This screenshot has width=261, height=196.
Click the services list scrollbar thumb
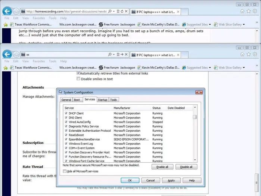[x=195, y=117]
